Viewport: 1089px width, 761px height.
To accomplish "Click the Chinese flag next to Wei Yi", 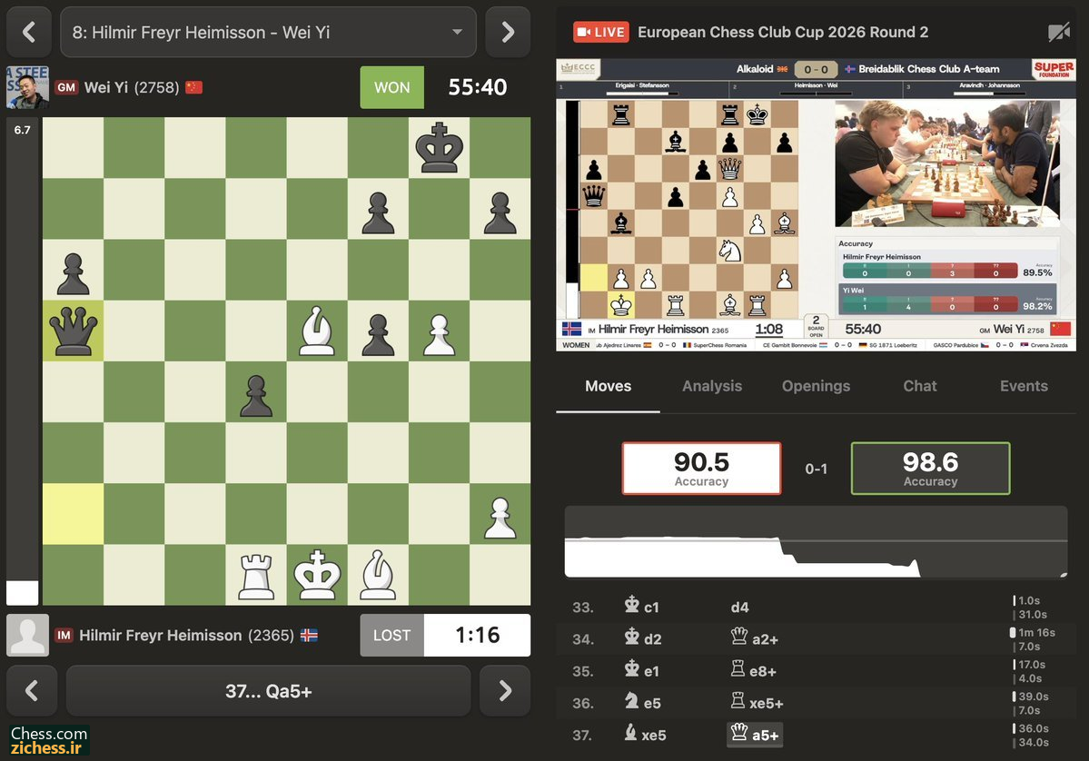I will click(x=193, y=87).
